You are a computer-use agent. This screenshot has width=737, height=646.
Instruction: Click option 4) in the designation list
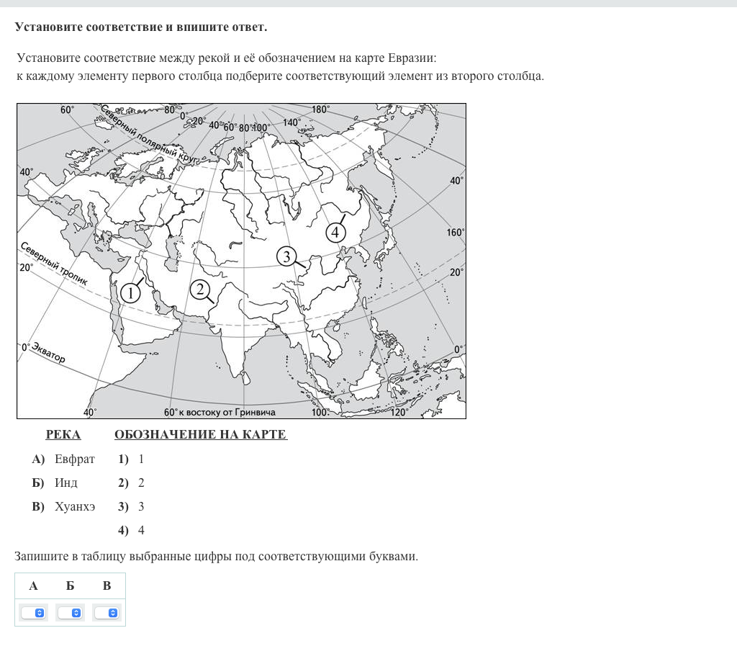point(132,530)
